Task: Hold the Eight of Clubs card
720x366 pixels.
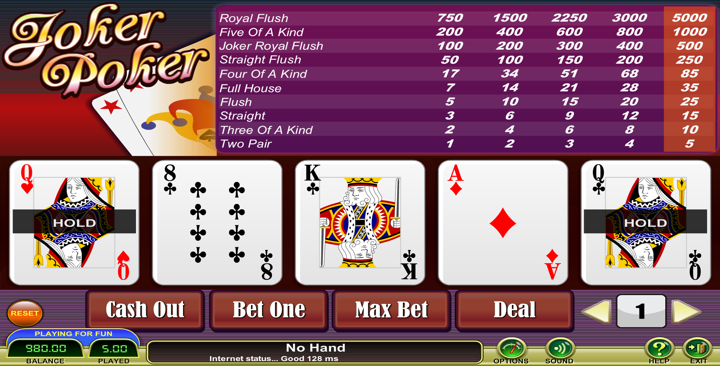Action: coord(217,223)
